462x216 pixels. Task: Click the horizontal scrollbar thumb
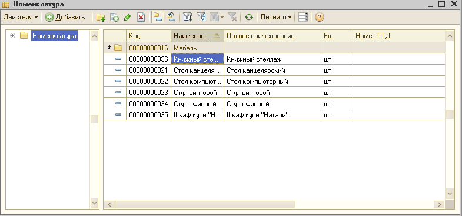point(205,204)
